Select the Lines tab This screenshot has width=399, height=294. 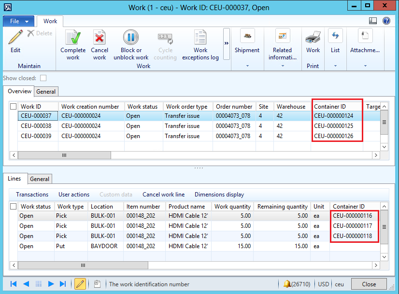pos(14,179)
